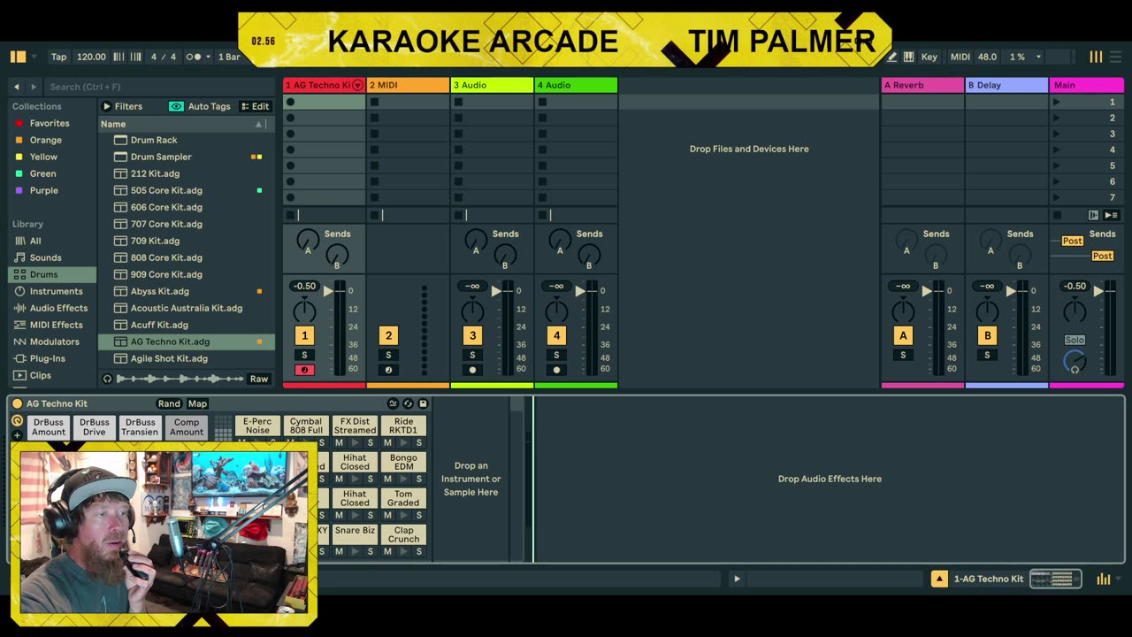Stop all clips button on Main

coord(1057,215)
